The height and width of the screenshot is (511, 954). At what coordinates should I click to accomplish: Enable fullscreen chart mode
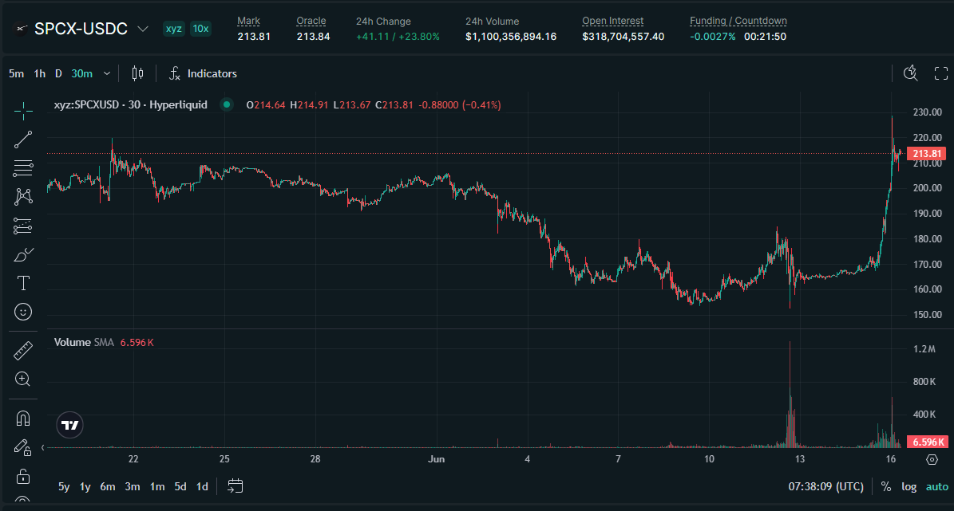pos(940,73)
